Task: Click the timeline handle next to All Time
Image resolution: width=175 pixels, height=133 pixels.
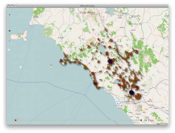Action: (x=141, y=120)
